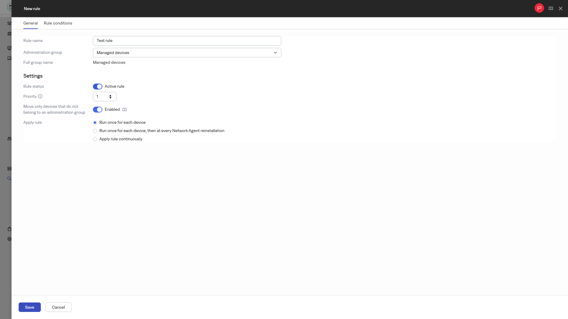Screen dimensions: 568x319
Task: Toggle the Active rule switch
Action: tap(98, 87)
